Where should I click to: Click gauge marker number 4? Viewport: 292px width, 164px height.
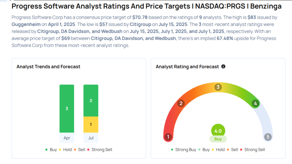click(x=255, y=103)
